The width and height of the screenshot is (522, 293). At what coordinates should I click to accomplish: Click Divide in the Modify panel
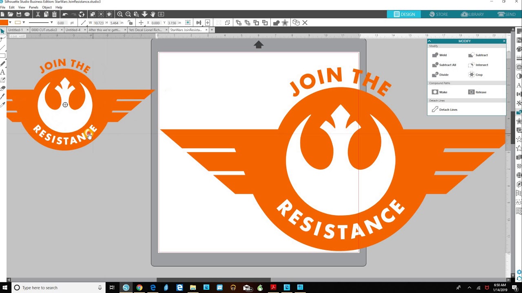[x=440, y=74]
